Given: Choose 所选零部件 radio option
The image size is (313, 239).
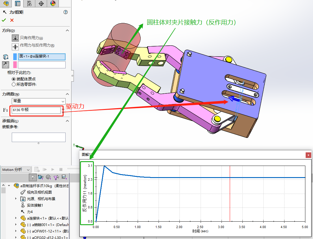Looking at the screenshot, I should point(14,84).
